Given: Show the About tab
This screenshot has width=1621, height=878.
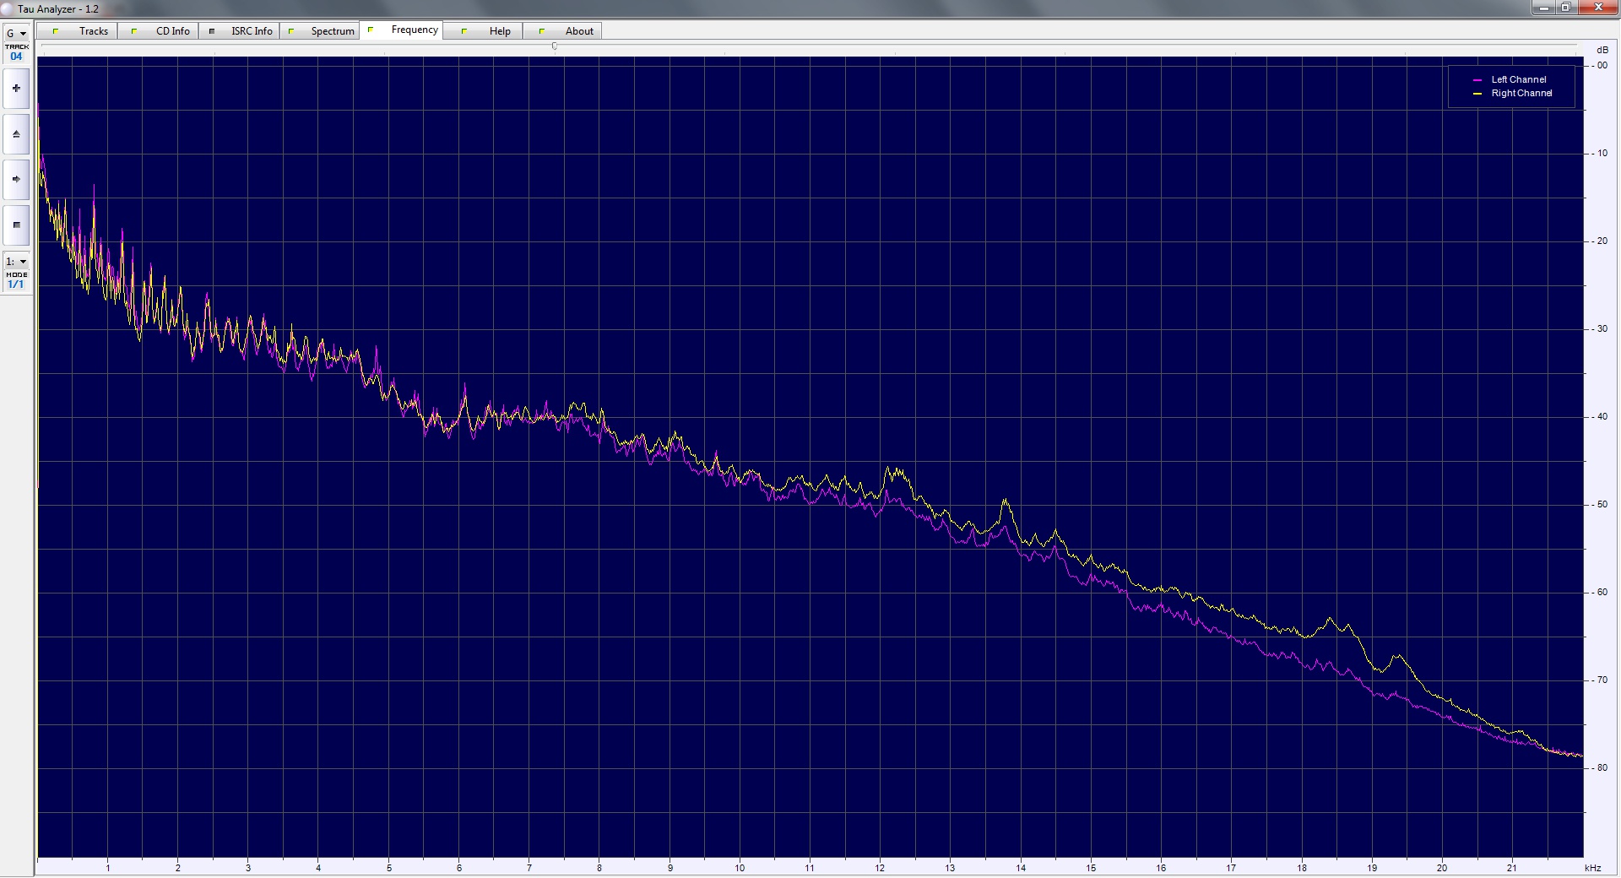Looking at the screenshot, I should point(579,31).
